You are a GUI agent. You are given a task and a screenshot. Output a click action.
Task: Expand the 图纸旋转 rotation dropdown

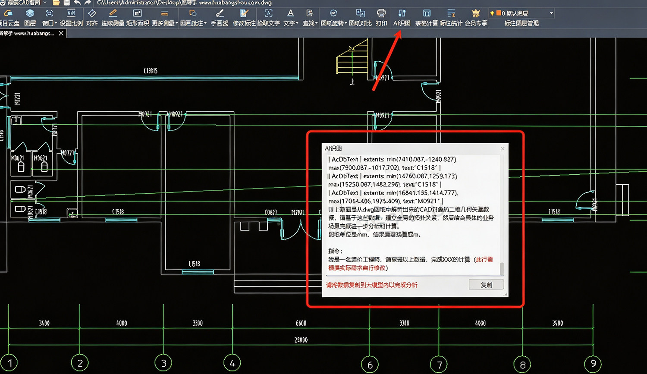coord(346,23)
